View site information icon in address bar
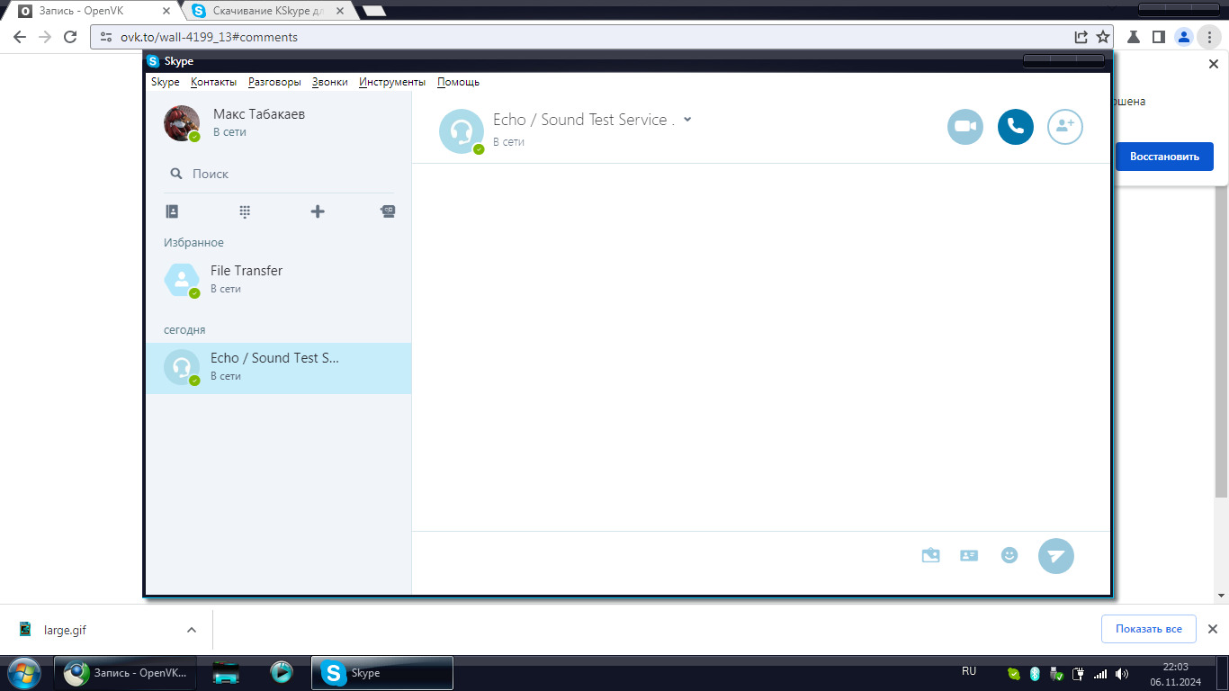This screenshot has height=691, width=1229. [x=107, y=37]
